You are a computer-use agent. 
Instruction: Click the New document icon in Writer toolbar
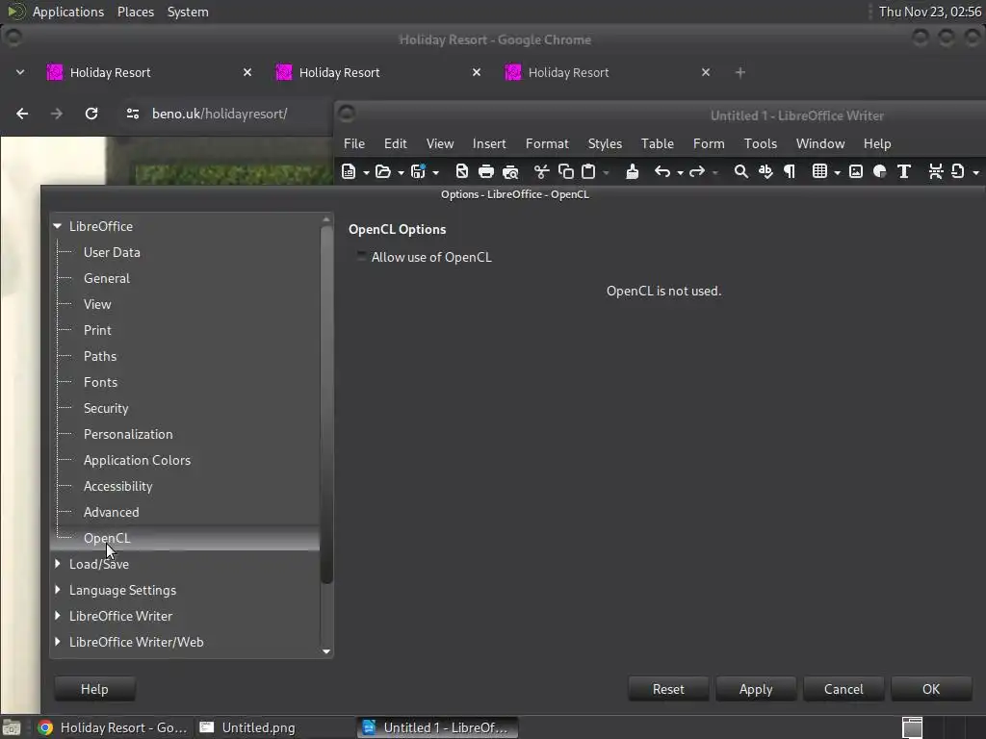pos(349,171)
